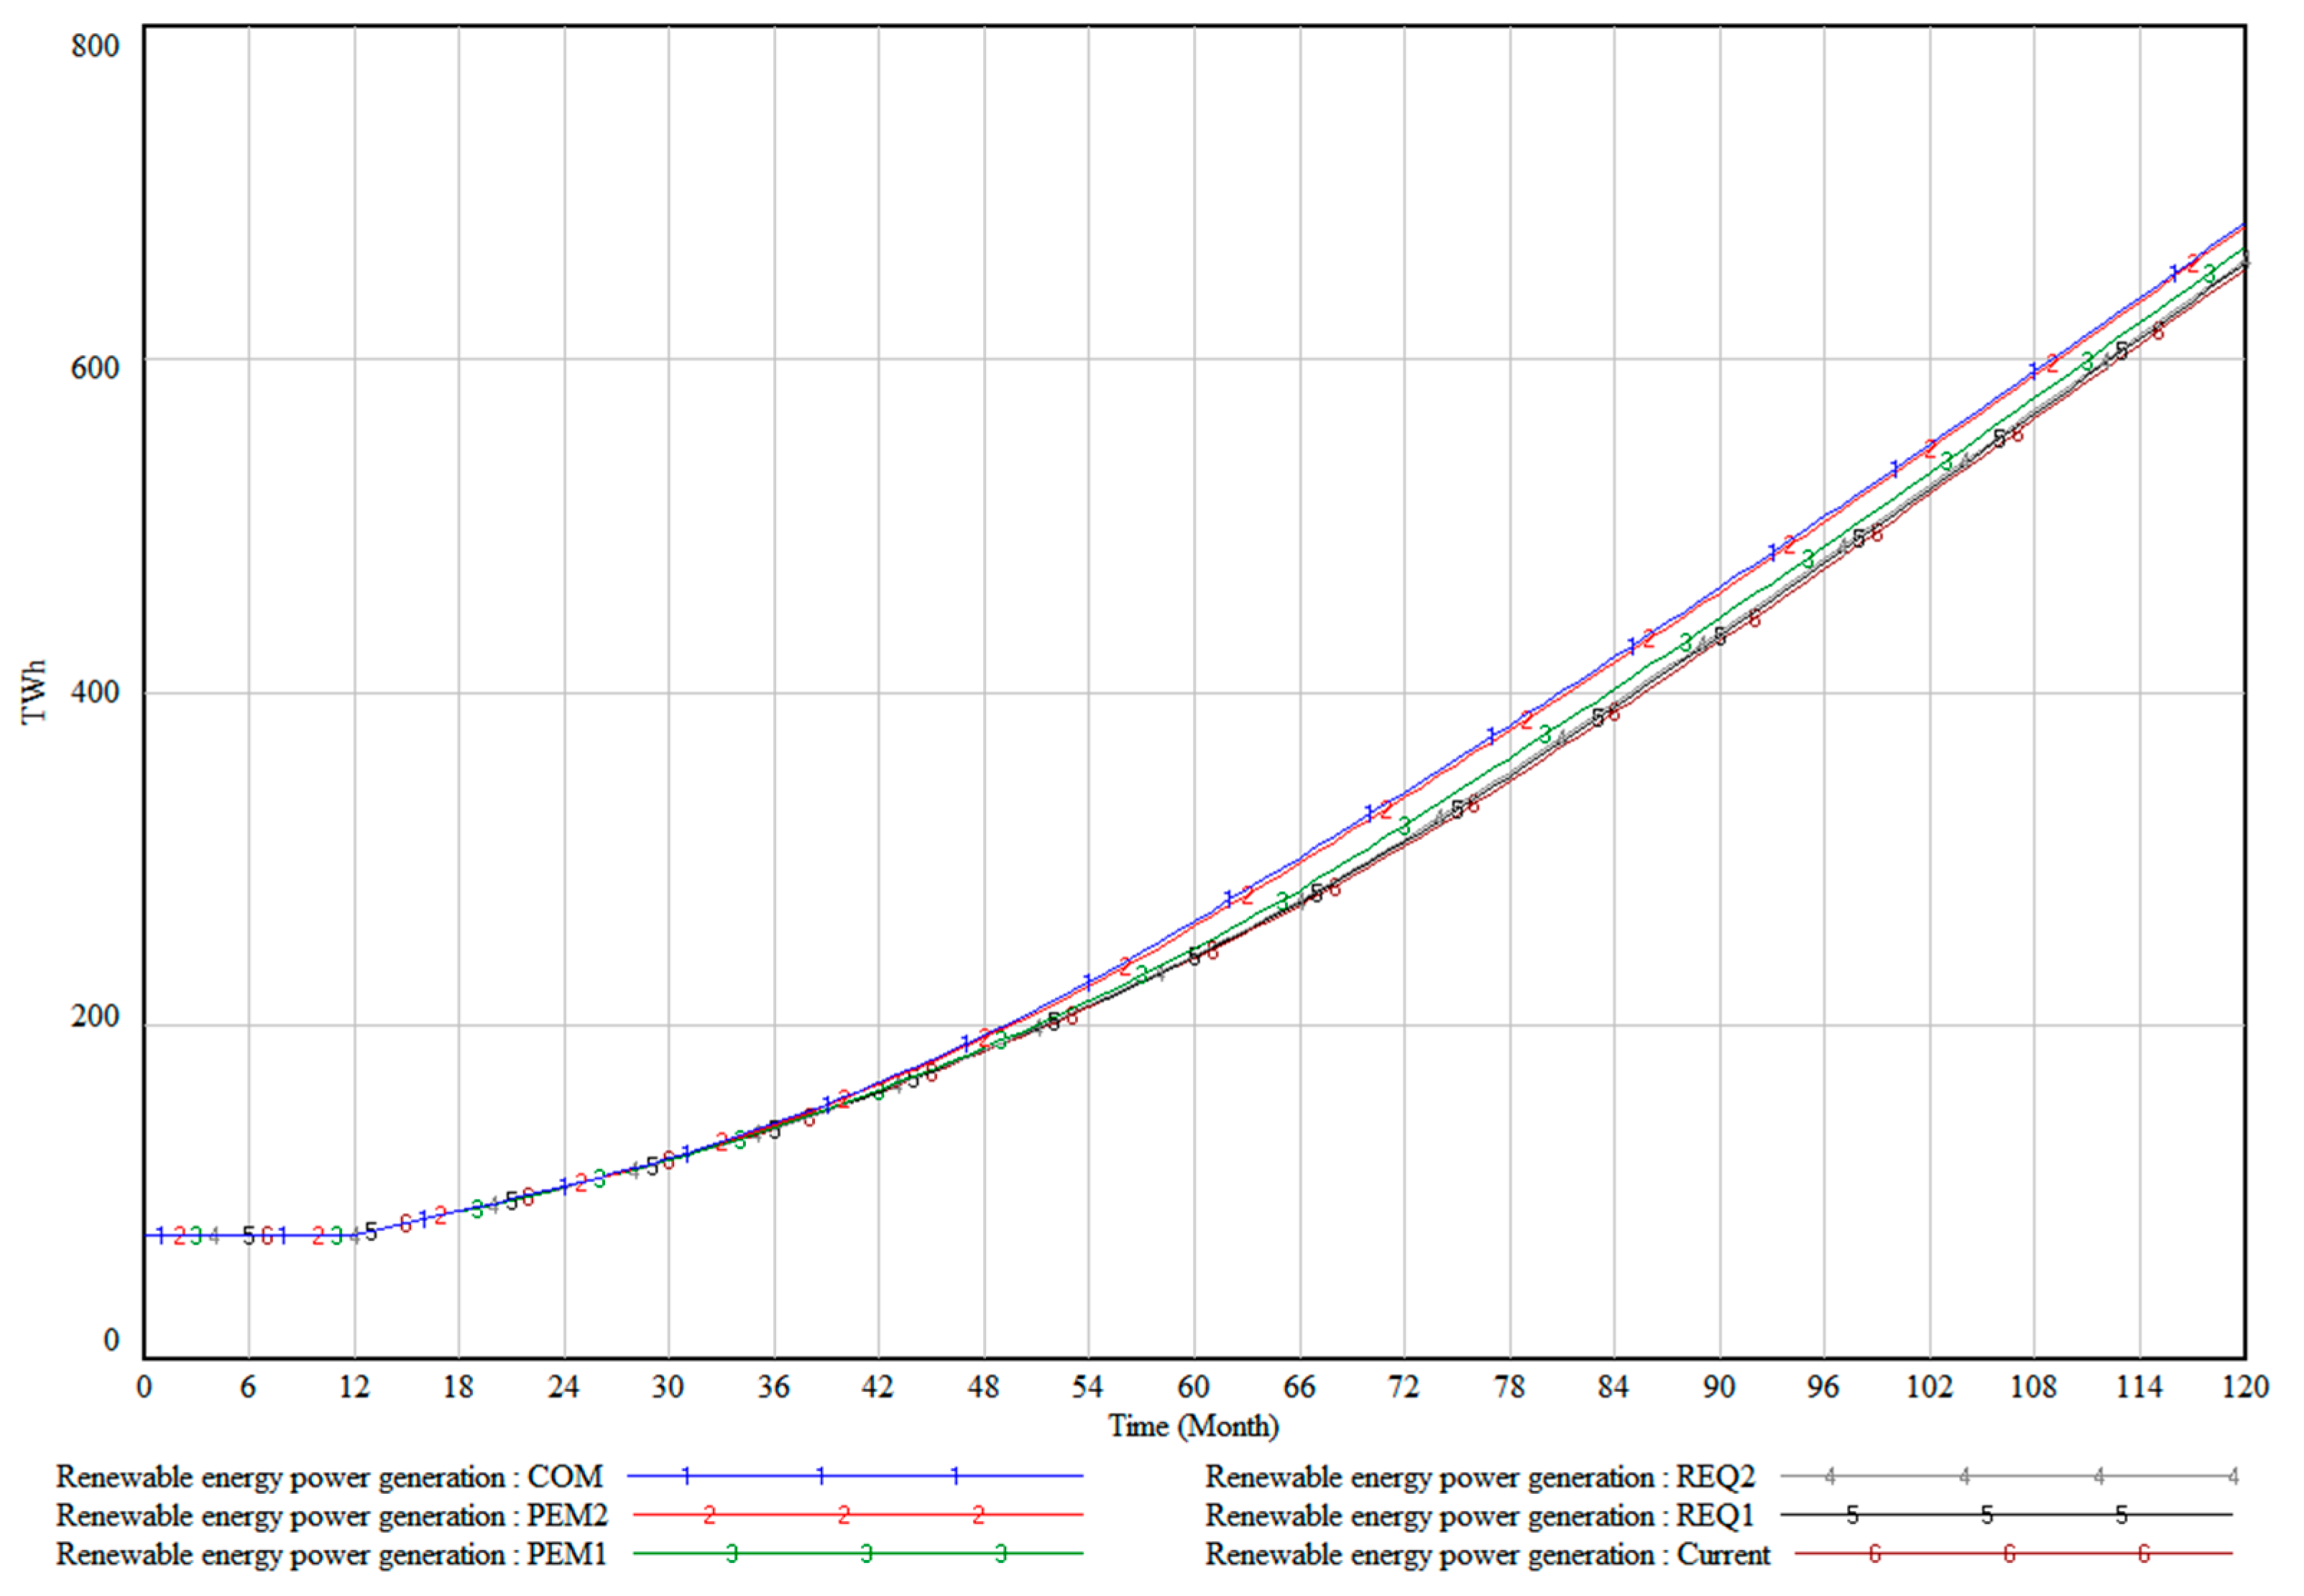Click the 600 y-axis tick label
This screenshot has width=2304, height=1596.
click(x=95, y=368)
